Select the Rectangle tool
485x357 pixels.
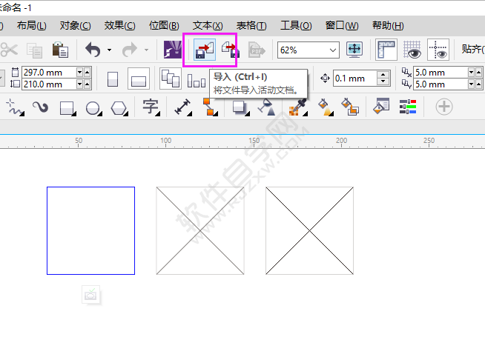click(67, 108)
